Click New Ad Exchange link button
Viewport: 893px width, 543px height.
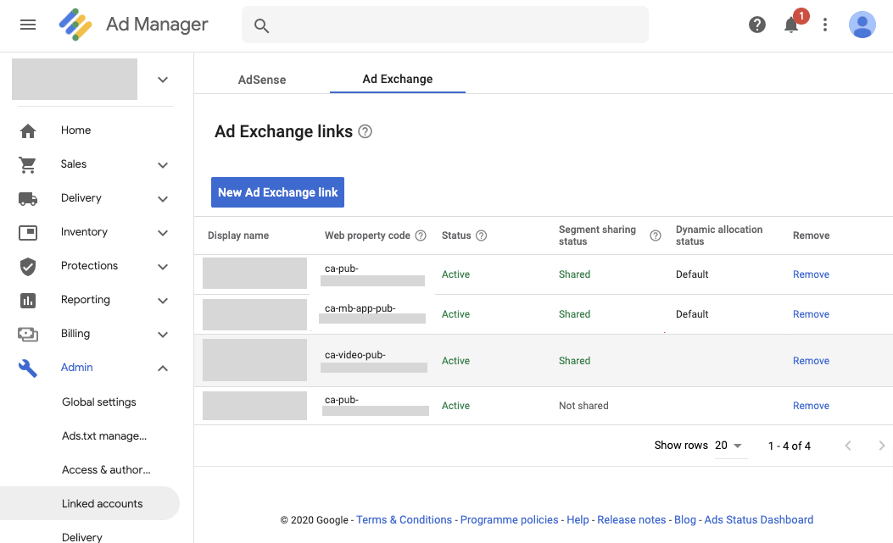pos(277,192)
